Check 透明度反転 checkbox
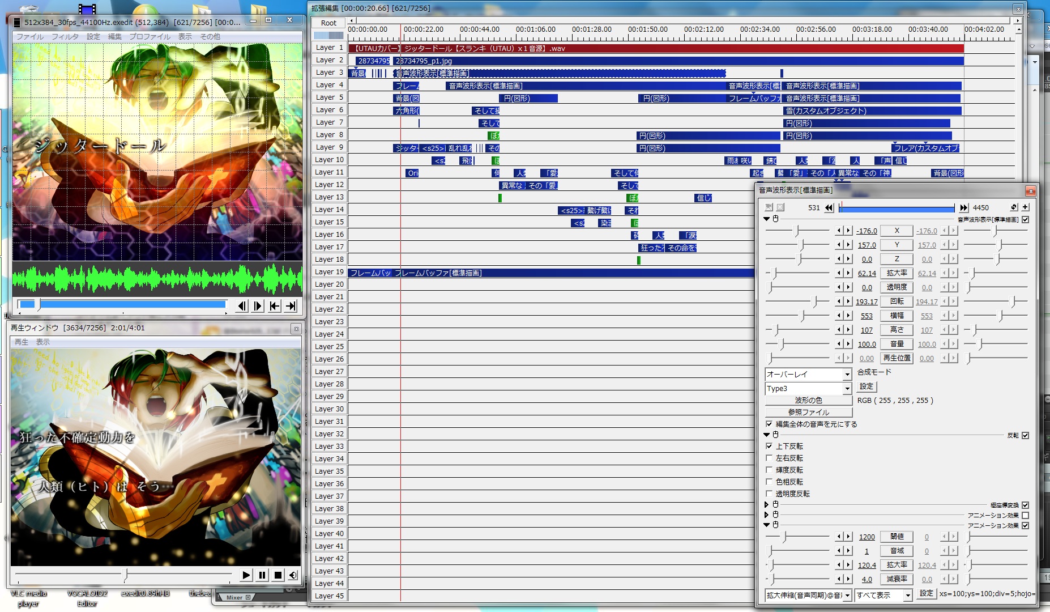1050x612 pixels. 769,494
